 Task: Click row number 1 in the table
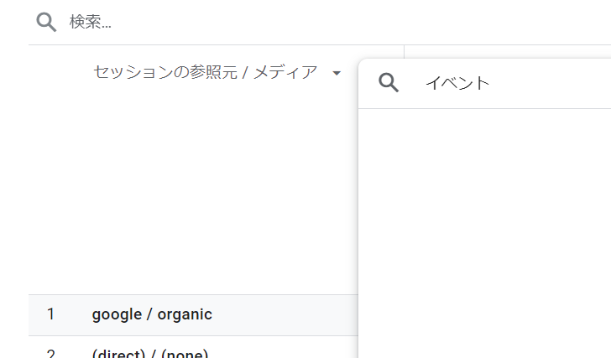pos(50,315)
